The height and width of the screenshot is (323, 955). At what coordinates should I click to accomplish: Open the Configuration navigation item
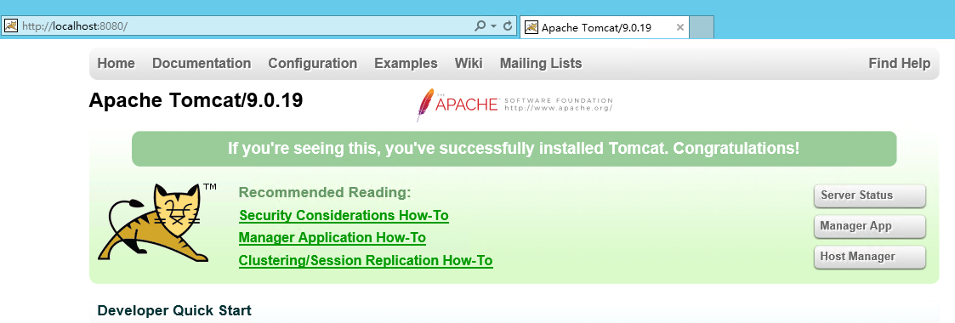click(x=312, y=63)
